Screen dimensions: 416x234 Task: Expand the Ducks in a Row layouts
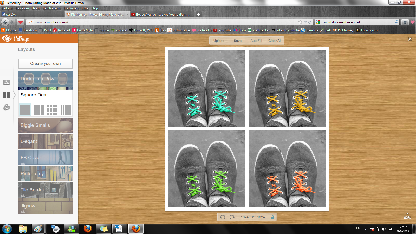pyautogui.click(x=45, y=79)
